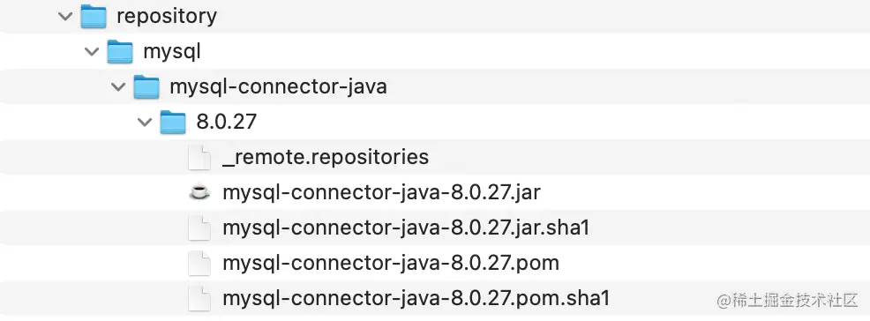870x321 pixels.
Task: Select the 8.0.27 version folder label
Action: click(x=227, y=122)
